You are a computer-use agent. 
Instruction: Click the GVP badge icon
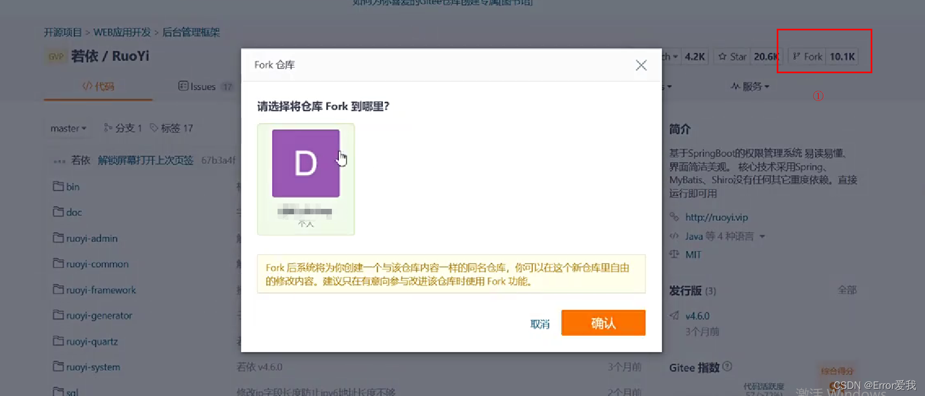point(56,56)
